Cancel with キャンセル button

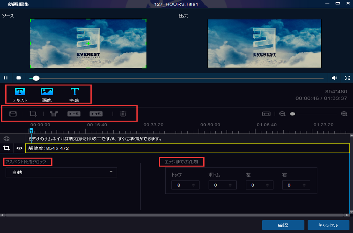[x=328, y=225]
